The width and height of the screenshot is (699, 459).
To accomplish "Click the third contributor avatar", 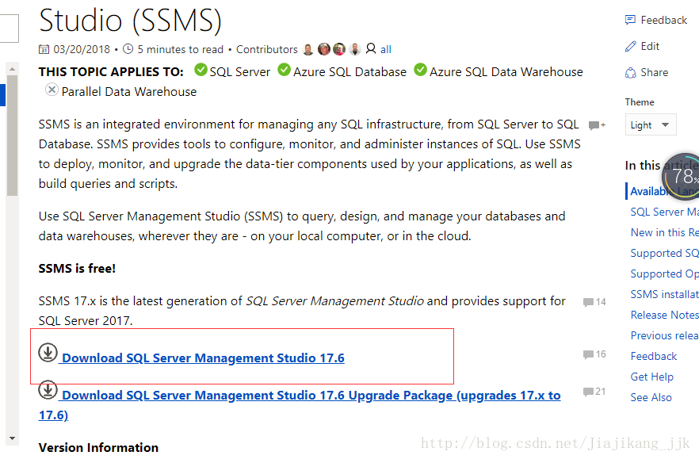I will (339, 49).
